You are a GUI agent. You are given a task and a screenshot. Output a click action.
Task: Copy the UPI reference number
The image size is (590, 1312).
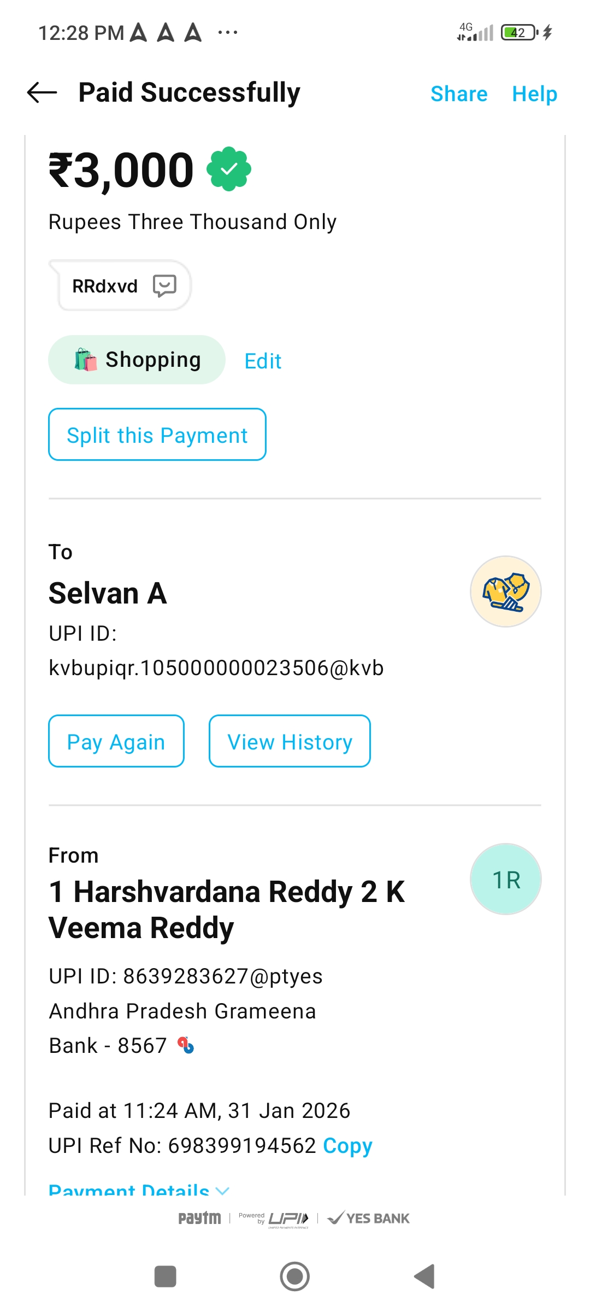pos(347,1145)
